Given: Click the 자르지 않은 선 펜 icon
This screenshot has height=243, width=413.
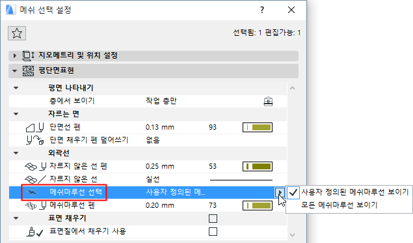Looking at the screenshot, I should coord(36,167).
